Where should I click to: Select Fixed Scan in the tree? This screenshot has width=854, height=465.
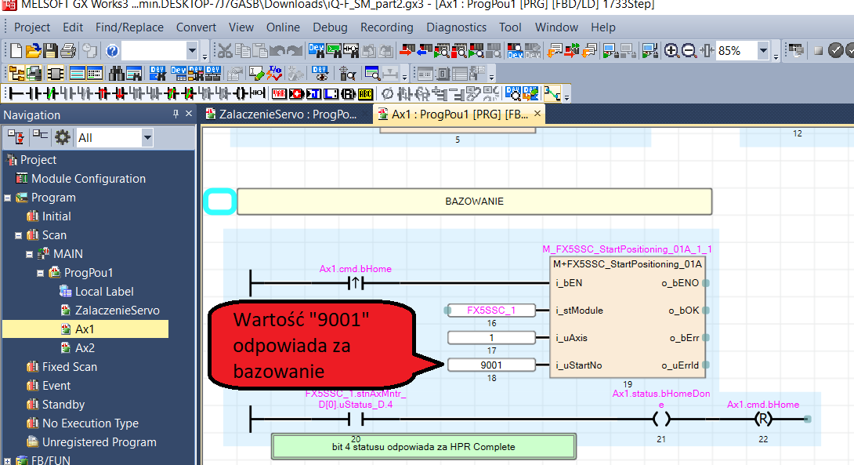pyautogui.click(x=69, y=367)
